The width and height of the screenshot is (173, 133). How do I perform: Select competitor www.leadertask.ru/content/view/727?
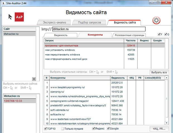(x=104, y=119)
